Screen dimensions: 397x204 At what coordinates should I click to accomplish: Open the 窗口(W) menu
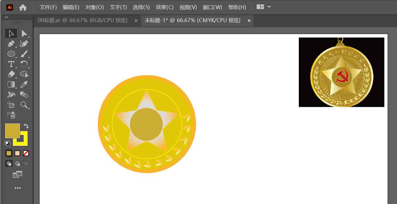212,7
